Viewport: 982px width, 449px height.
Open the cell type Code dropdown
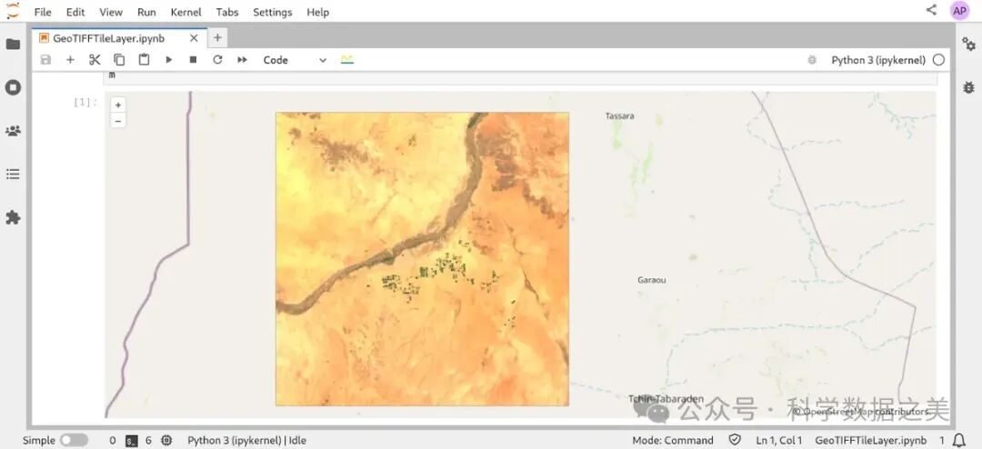tap(294, 60)
